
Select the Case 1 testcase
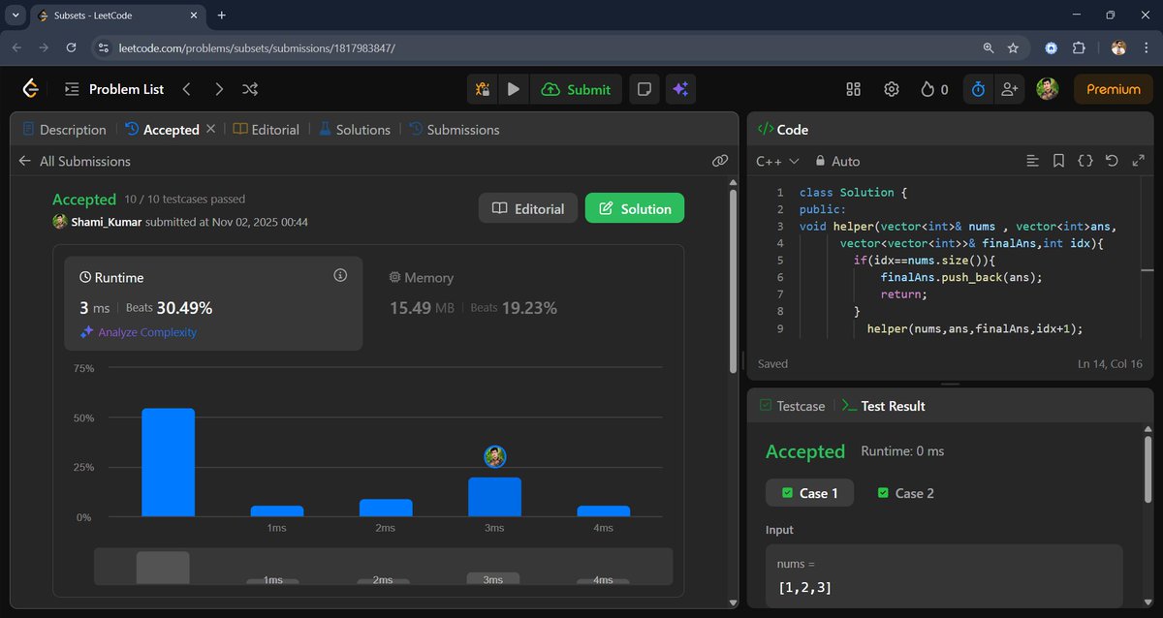(x=809, y=493)
